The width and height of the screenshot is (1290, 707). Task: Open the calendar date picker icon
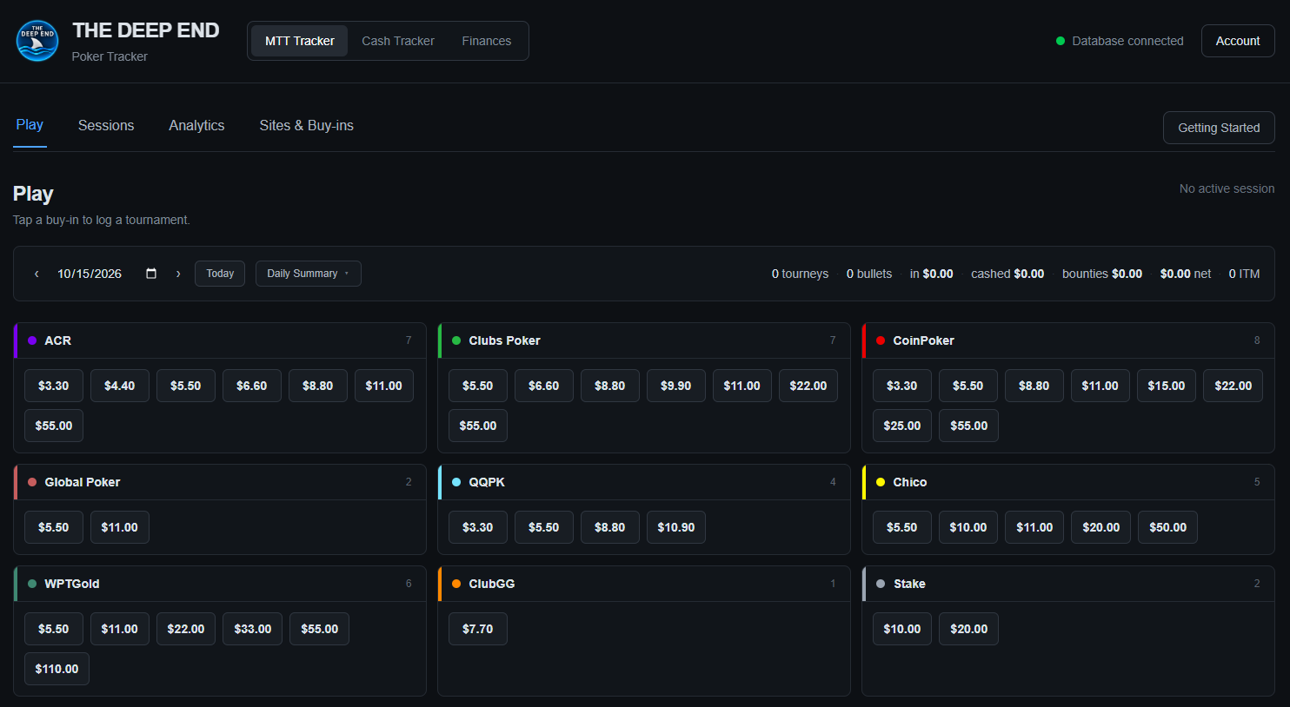(151, 274)
